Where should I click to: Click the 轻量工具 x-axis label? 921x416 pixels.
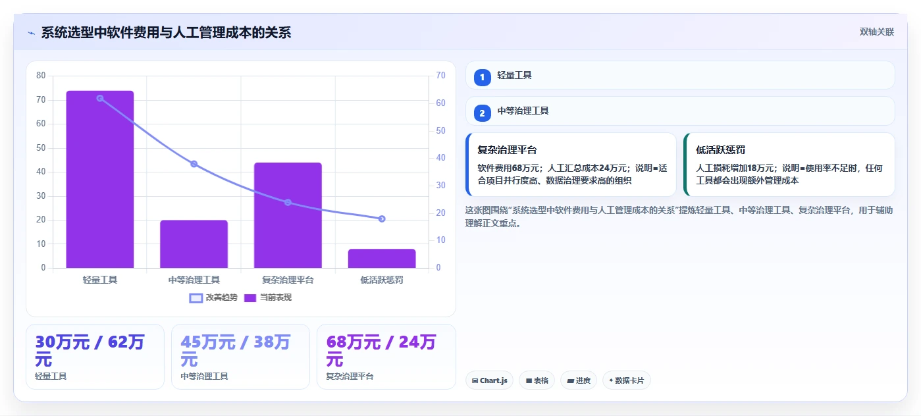(x=100, y=280)
